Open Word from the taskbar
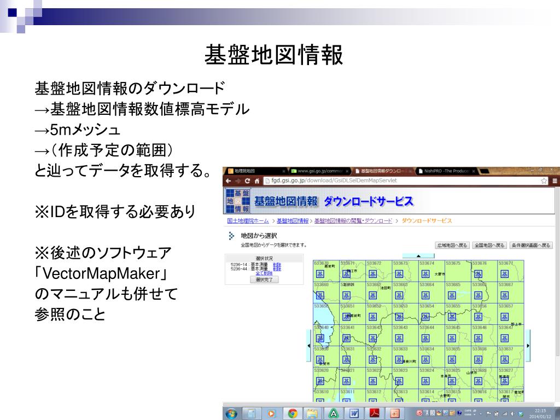The width and height of the screenshot is (560, 420). [x=354, y=413]
